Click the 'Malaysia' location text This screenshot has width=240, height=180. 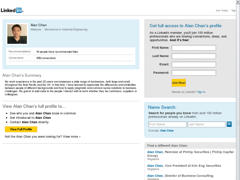pos(36,29)
